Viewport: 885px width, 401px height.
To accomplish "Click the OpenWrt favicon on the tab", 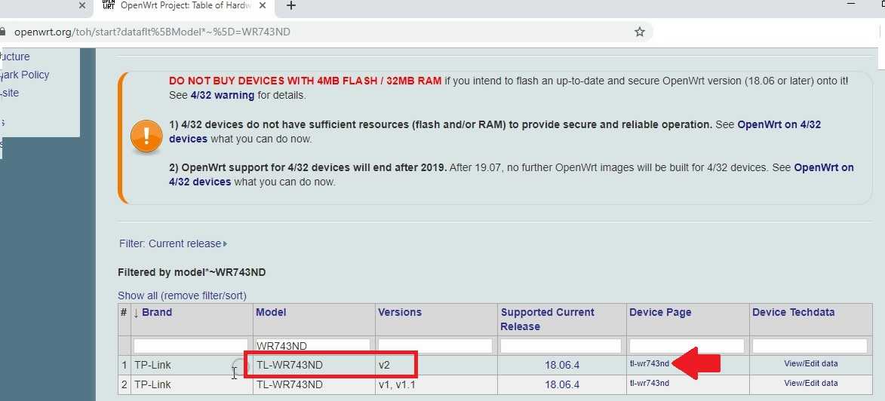I will tap(108, 5).
